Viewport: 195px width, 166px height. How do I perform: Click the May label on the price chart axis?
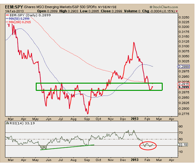click(x=35, y=119)
